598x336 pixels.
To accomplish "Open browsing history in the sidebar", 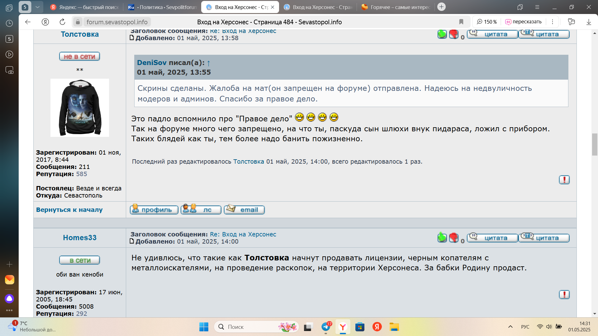I will (x=9, y=23).
